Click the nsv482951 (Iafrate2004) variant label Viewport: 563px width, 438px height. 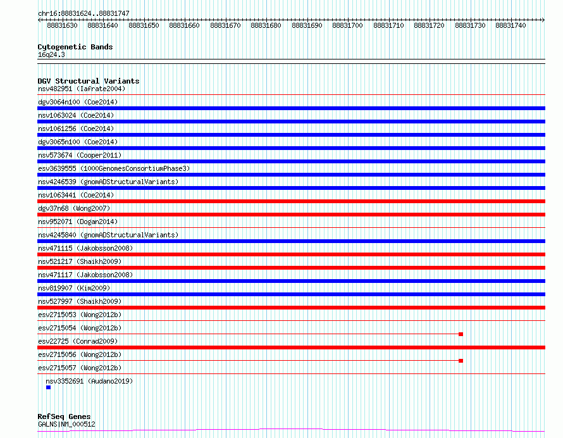[82, 89]
